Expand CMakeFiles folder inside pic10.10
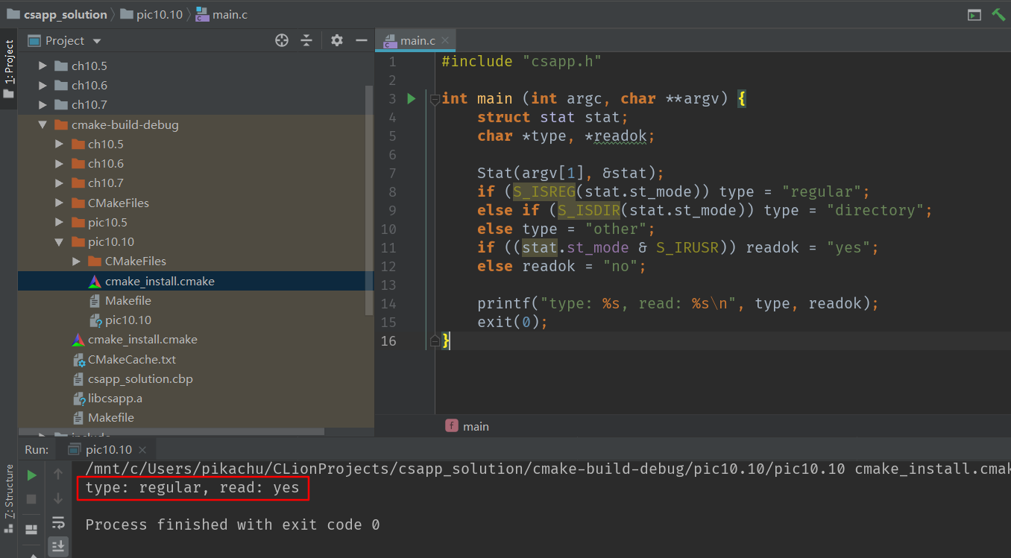This screenshot has width=1011, height=558. coord(77,261)
